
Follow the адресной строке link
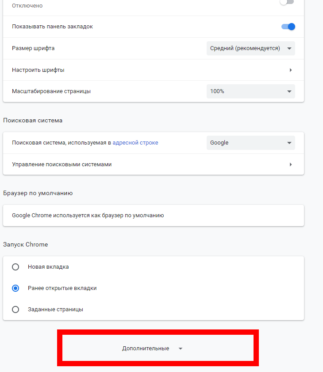tap(135, 143)
